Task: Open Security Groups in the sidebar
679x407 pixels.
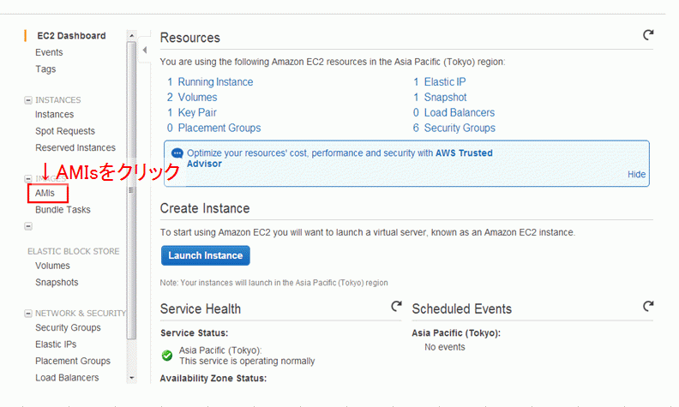Action: (68, 328)
